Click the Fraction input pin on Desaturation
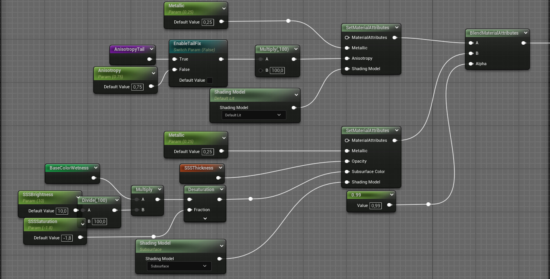 (x=190, y=210)
